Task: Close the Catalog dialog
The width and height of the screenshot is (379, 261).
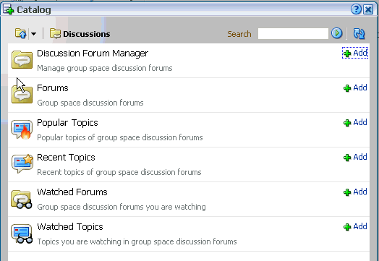Action: point(368,9)
